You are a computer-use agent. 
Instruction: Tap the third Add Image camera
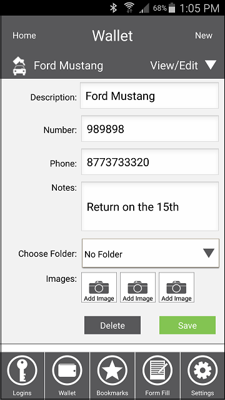[x=176, y=287]
